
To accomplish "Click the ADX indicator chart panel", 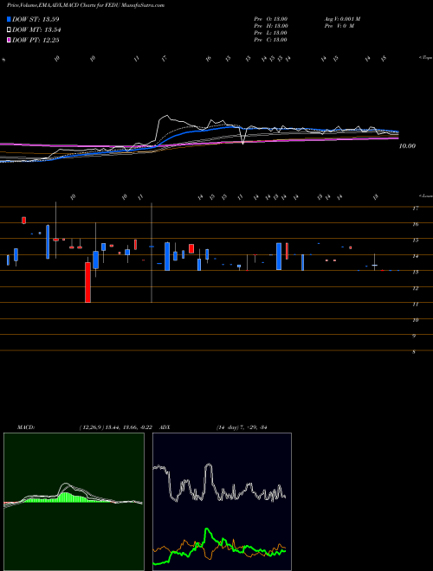I will pyautogui.click(x=222, y=502).
